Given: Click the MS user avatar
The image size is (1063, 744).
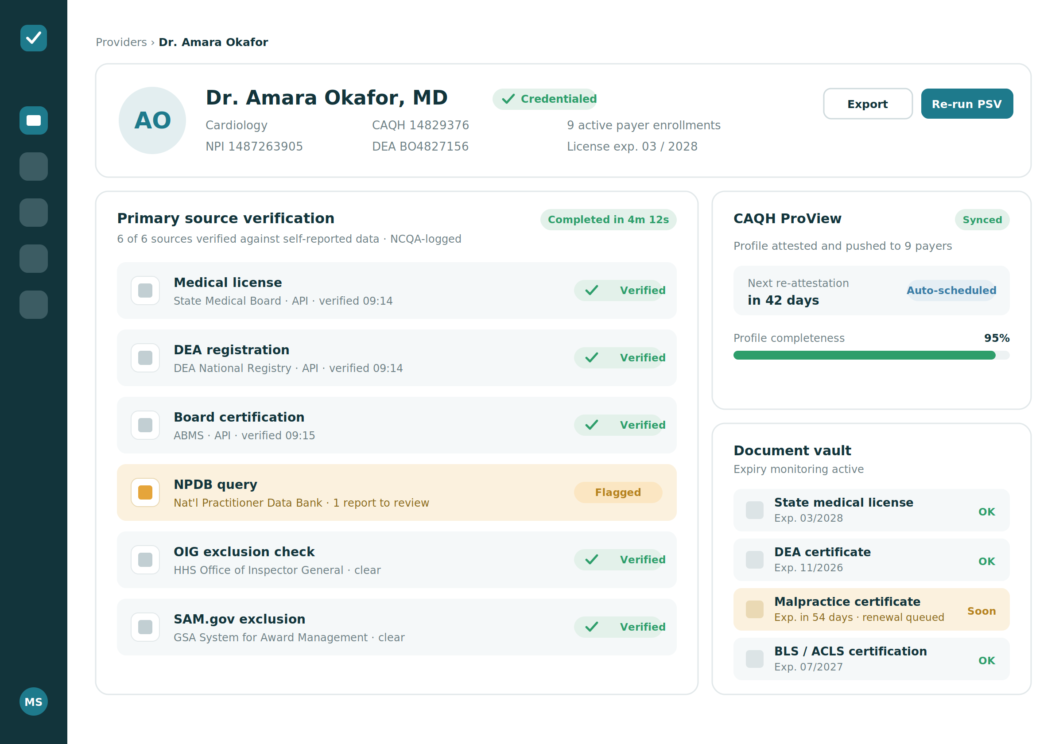Looking at the screenshot, I should pos(33,701).
